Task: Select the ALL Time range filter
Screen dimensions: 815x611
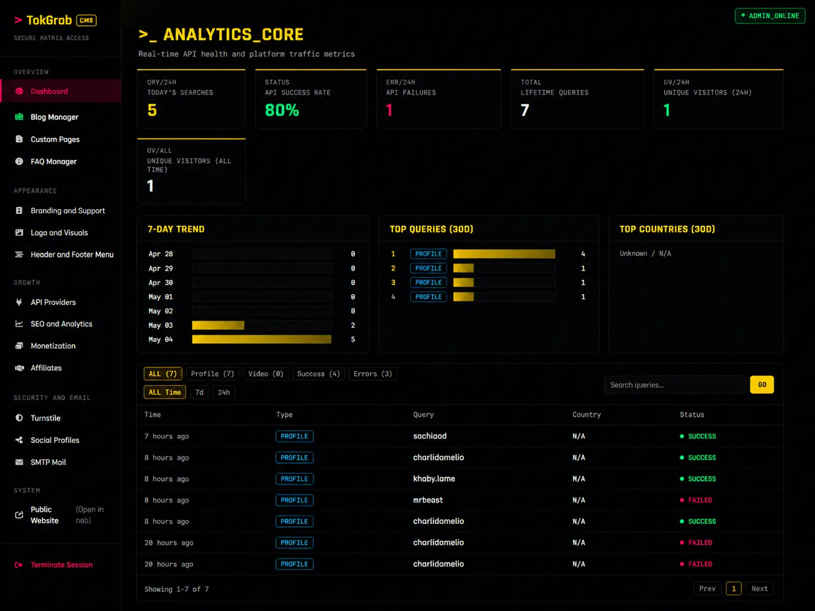Action: (165, 392)
